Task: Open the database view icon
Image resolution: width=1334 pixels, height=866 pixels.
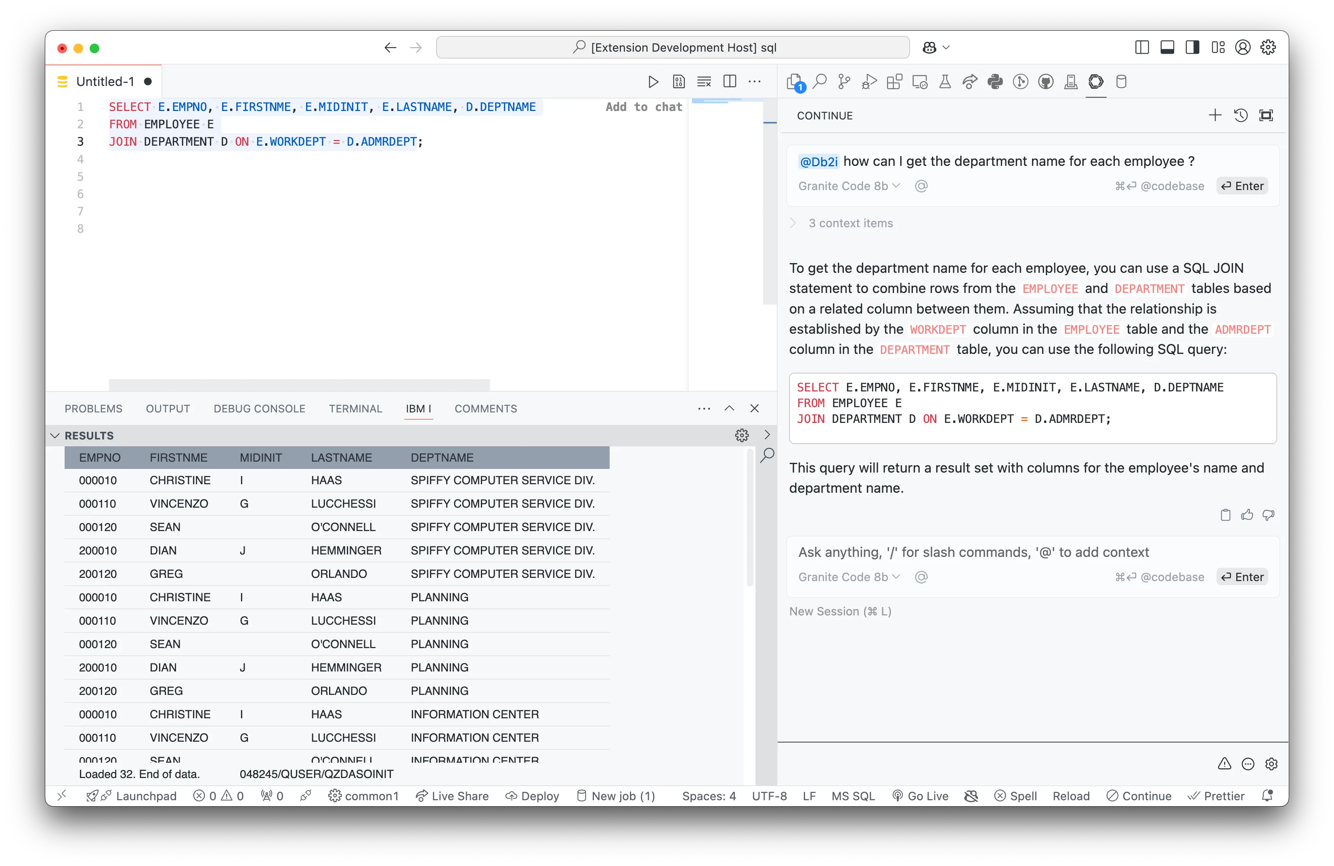Action: click(1122, 82)
